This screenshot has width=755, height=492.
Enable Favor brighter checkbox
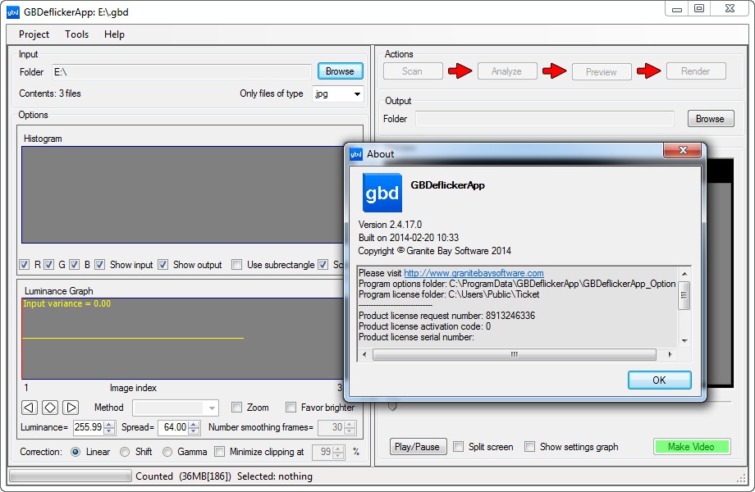291,408
